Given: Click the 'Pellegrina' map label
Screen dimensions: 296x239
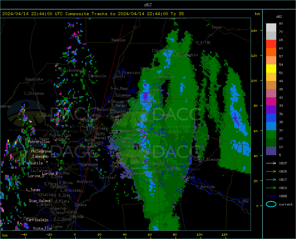Looking at the screenshot, I should pos(41,151).
